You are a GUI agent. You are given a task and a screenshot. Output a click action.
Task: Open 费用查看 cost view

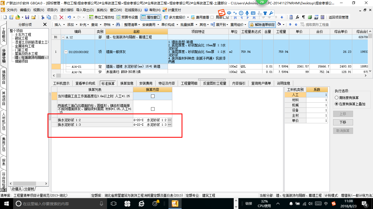(x=200, y=17)
